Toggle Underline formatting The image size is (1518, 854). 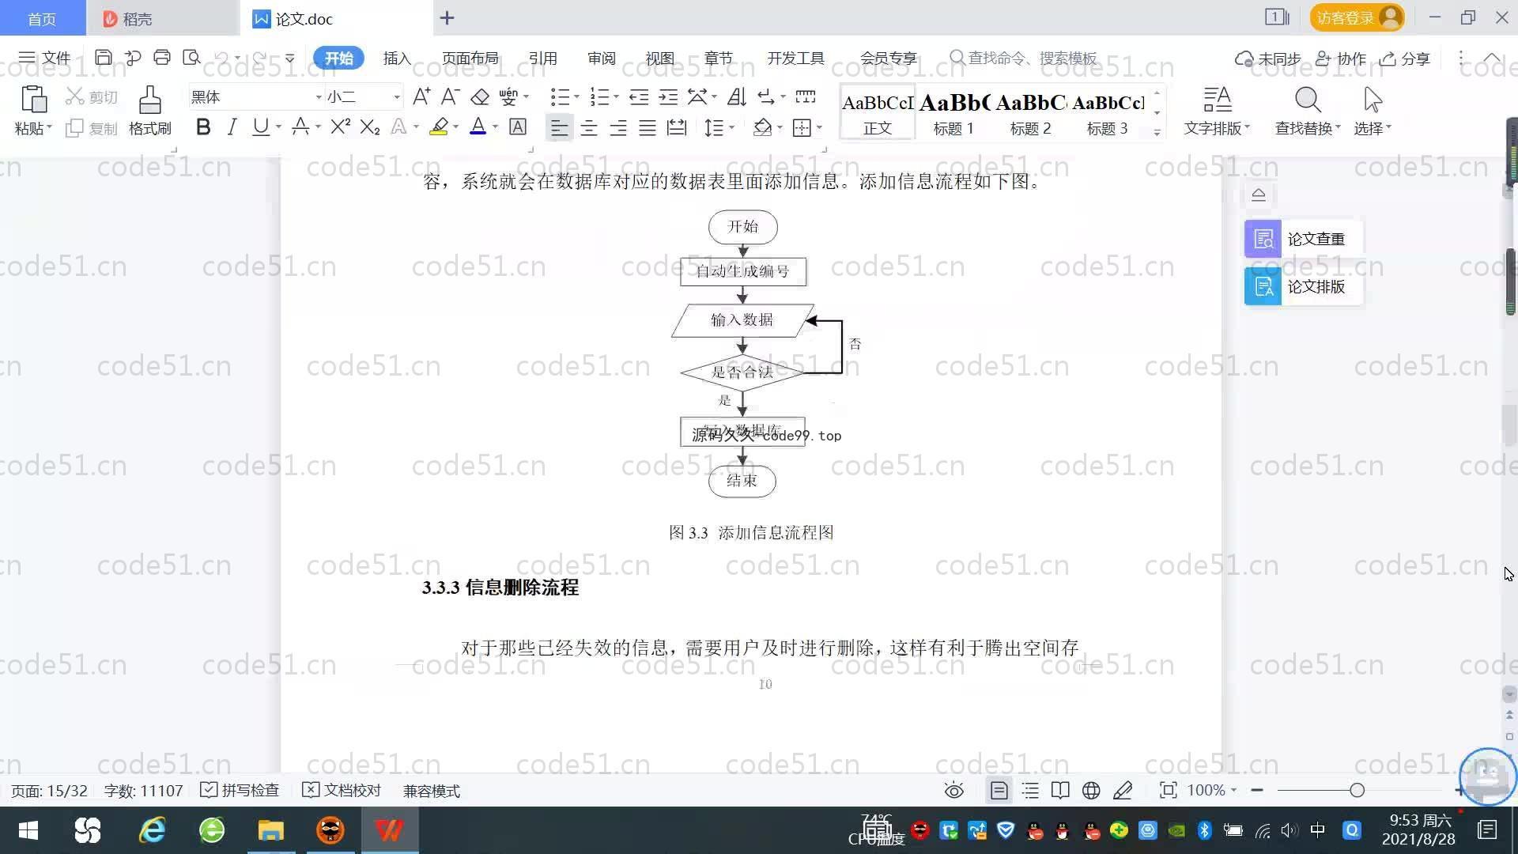[260, 127]
